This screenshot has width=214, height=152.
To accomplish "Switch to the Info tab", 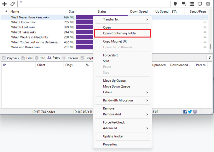I will [40, 58].
